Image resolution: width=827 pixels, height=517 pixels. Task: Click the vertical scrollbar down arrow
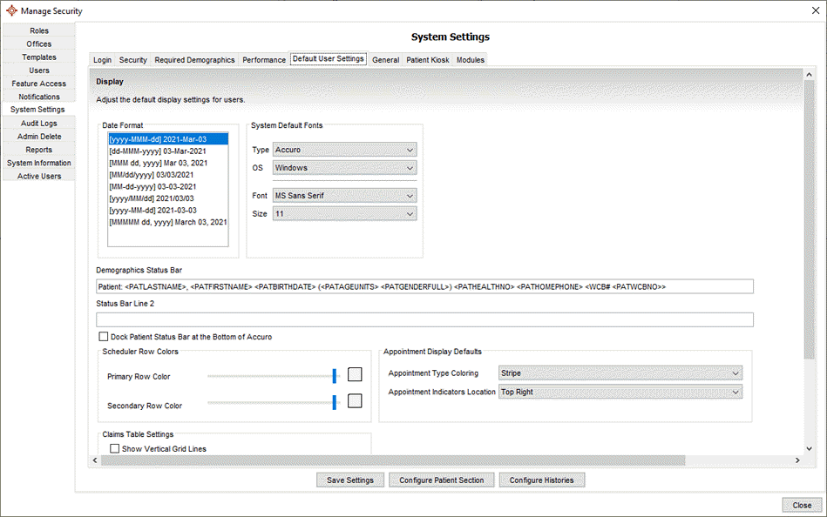pos(809,448)
